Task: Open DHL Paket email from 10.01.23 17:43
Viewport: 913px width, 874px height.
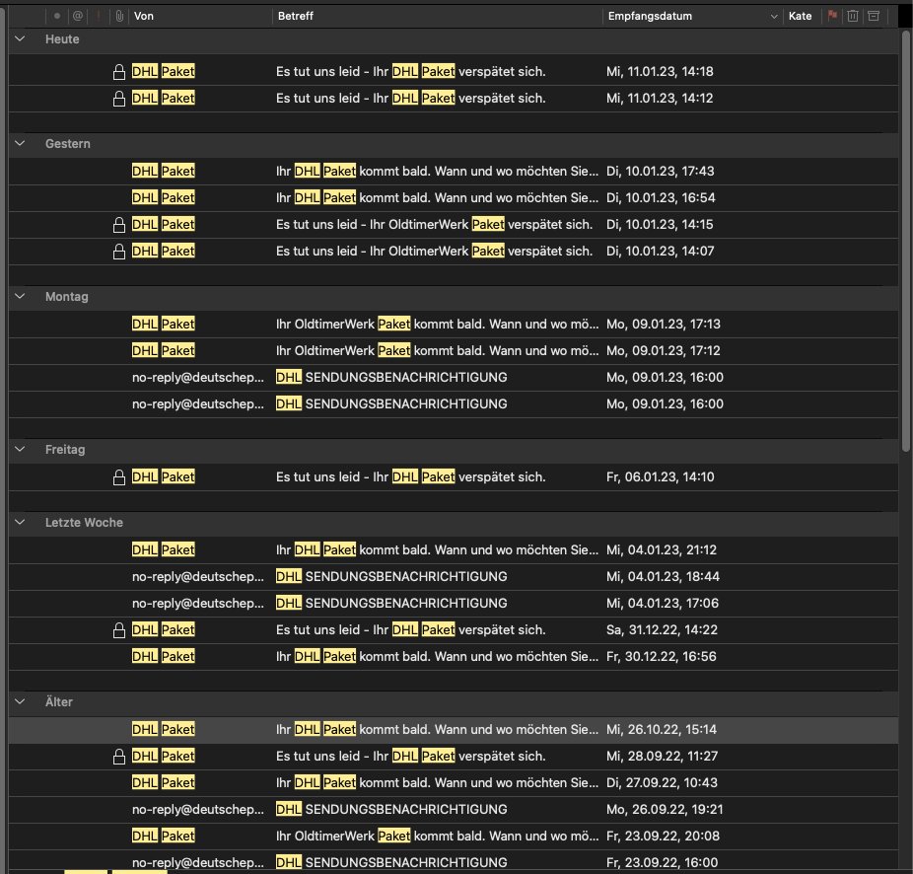Action: coord(453,172)
